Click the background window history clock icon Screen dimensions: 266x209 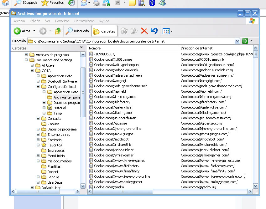pos(71,3)
